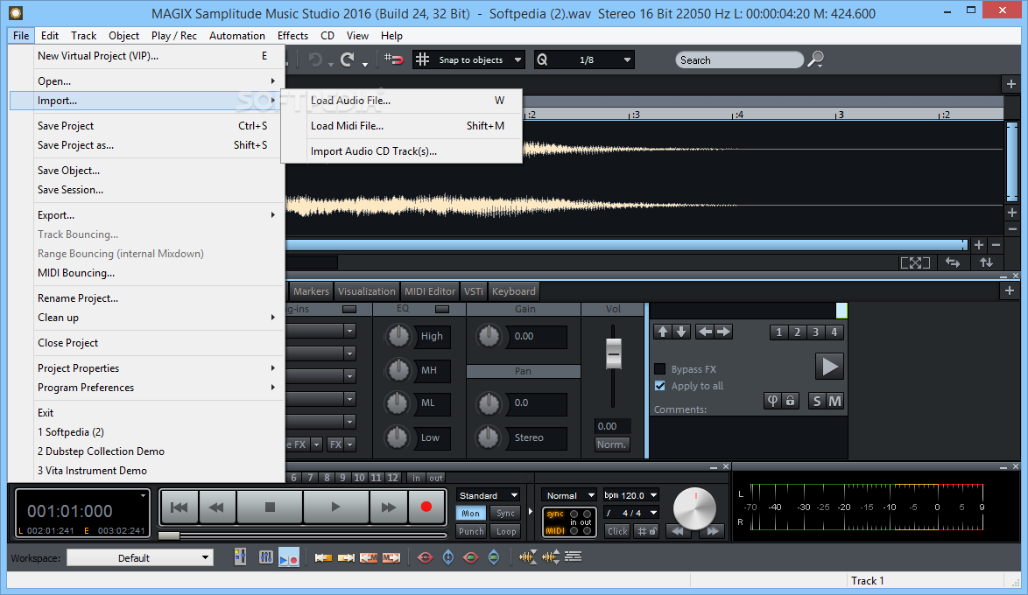Toggle the Sync button
1028x595 pixels.
tap(505, 513)
